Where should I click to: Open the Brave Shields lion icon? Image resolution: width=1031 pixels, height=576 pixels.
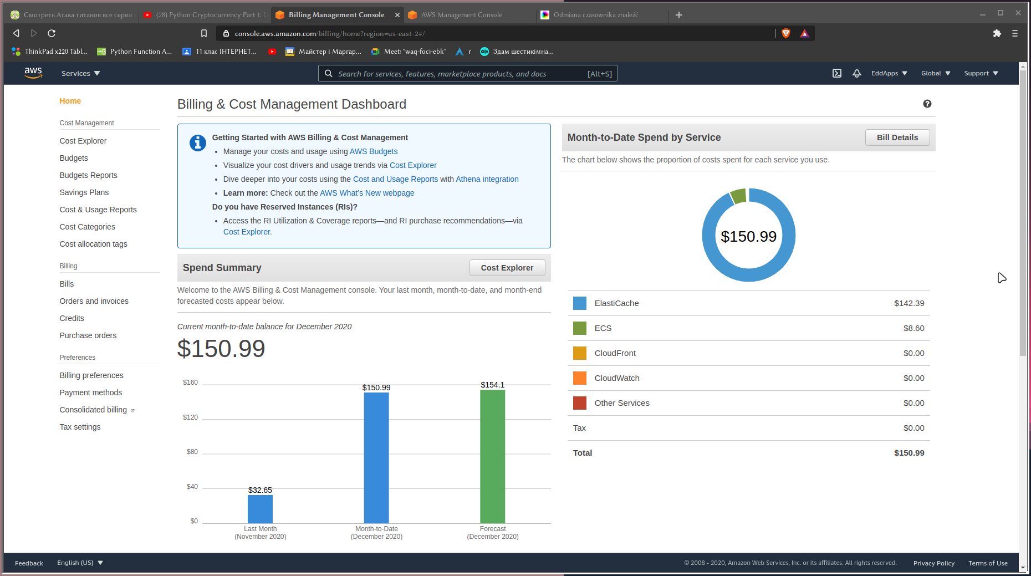[786, 33]
